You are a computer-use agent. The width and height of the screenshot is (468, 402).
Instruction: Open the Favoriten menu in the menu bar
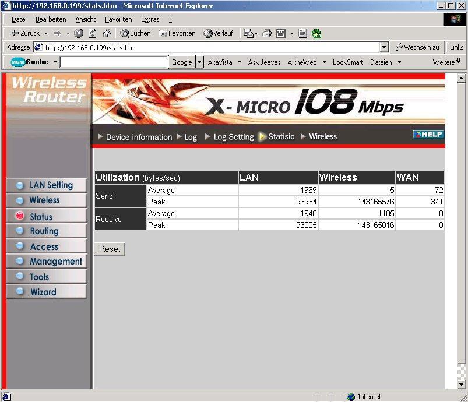point(118,19)
